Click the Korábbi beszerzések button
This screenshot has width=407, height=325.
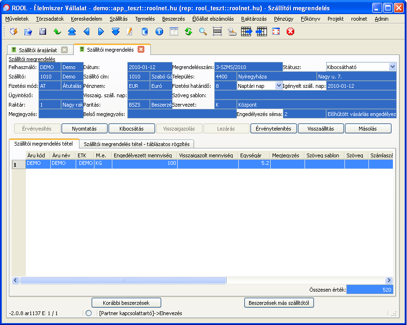pos(126,303)
